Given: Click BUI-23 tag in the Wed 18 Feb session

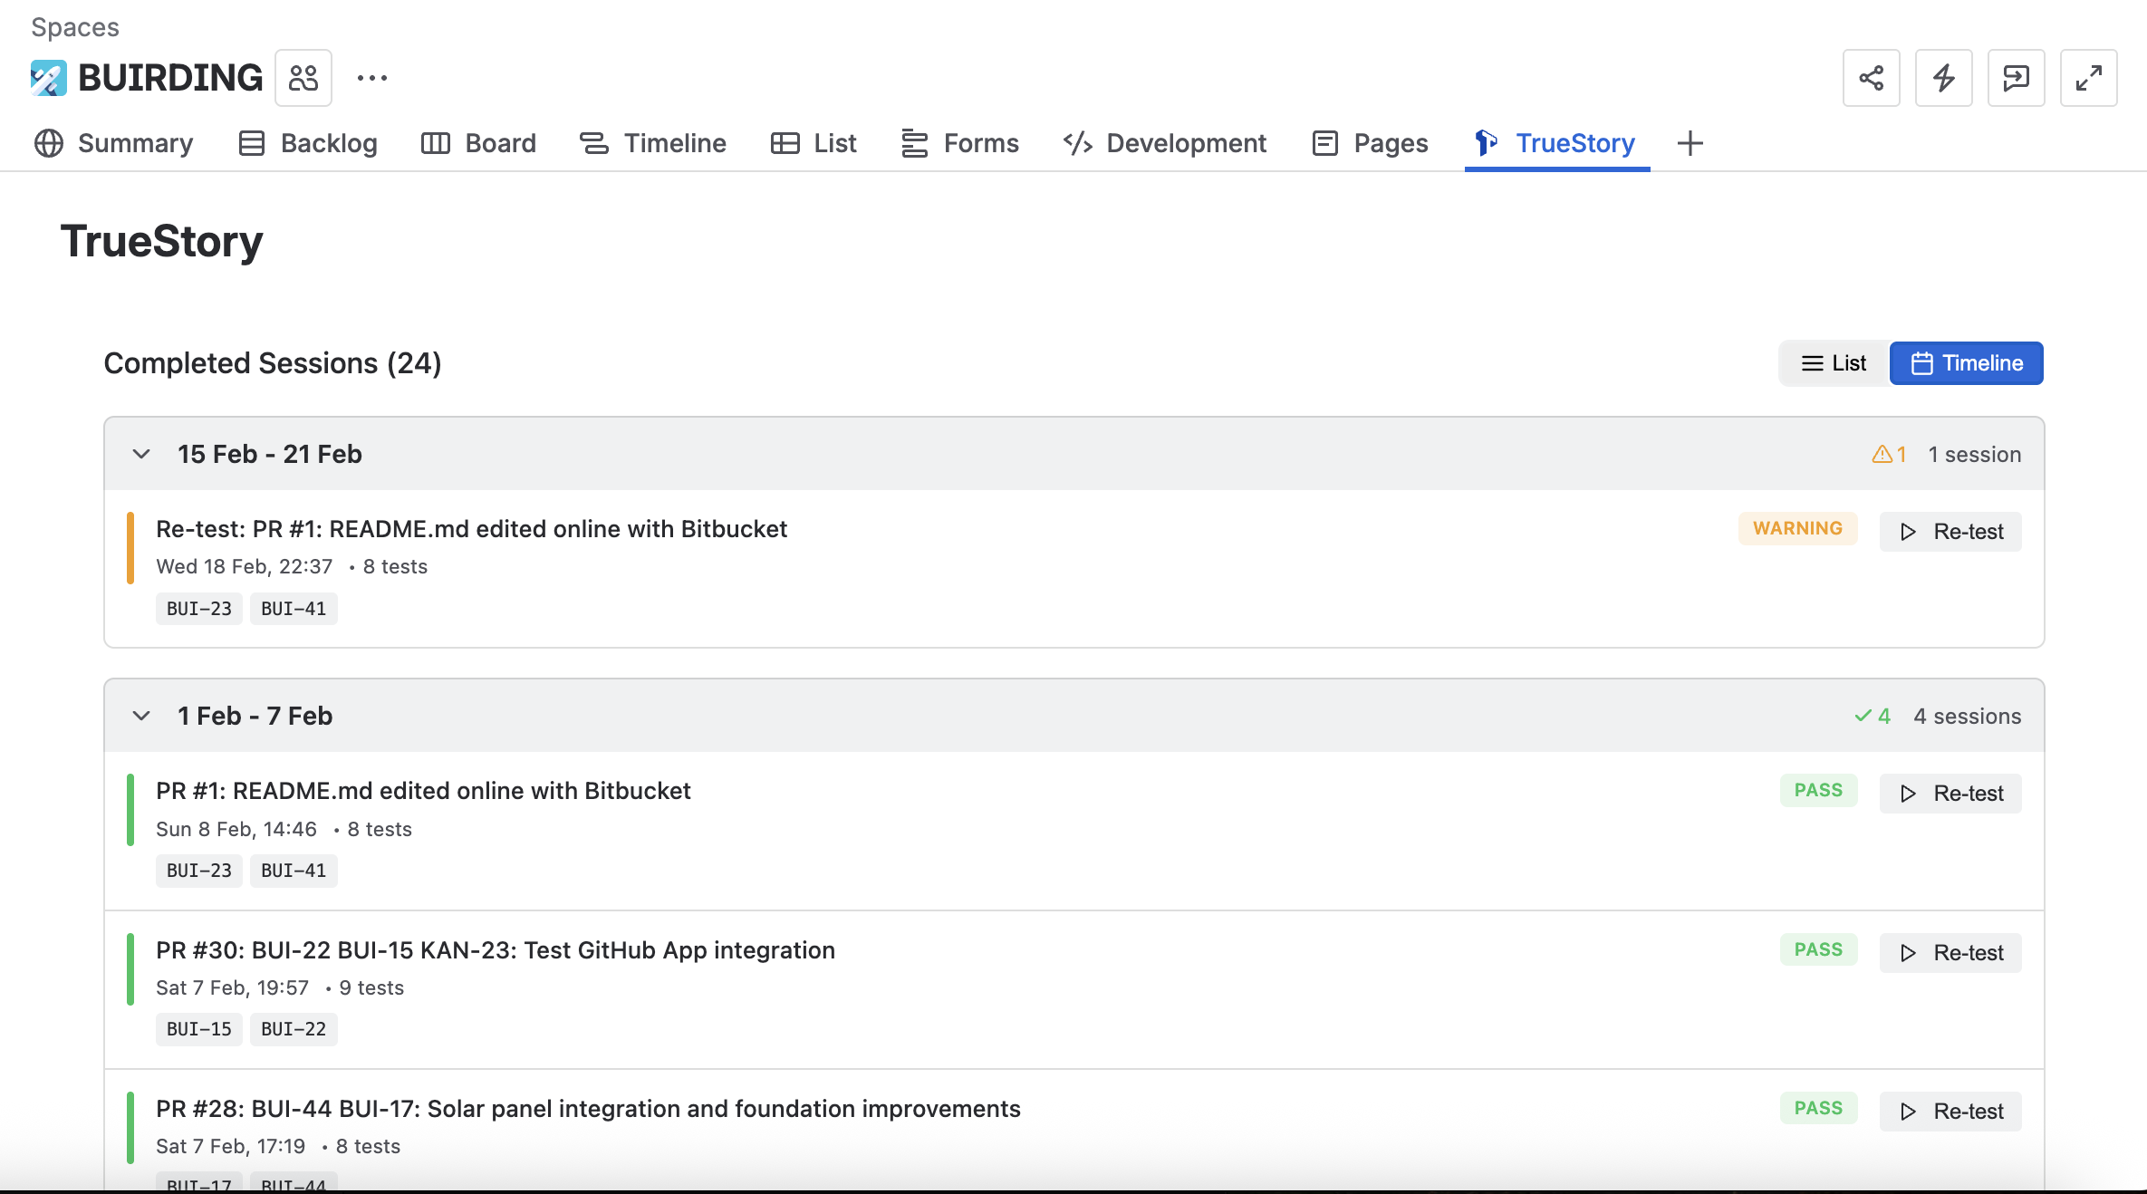Looking at the screenshot, I should pos(199,609).
